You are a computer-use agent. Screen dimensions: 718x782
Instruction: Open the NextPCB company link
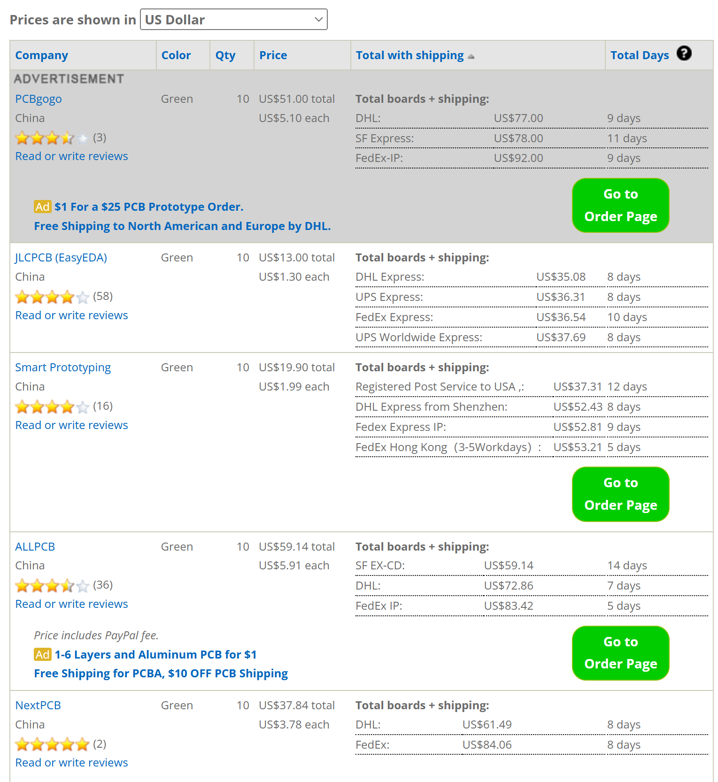tap(38, 705)
